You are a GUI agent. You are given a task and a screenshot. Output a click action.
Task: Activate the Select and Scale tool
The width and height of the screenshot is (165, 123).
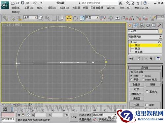(82, 18)
